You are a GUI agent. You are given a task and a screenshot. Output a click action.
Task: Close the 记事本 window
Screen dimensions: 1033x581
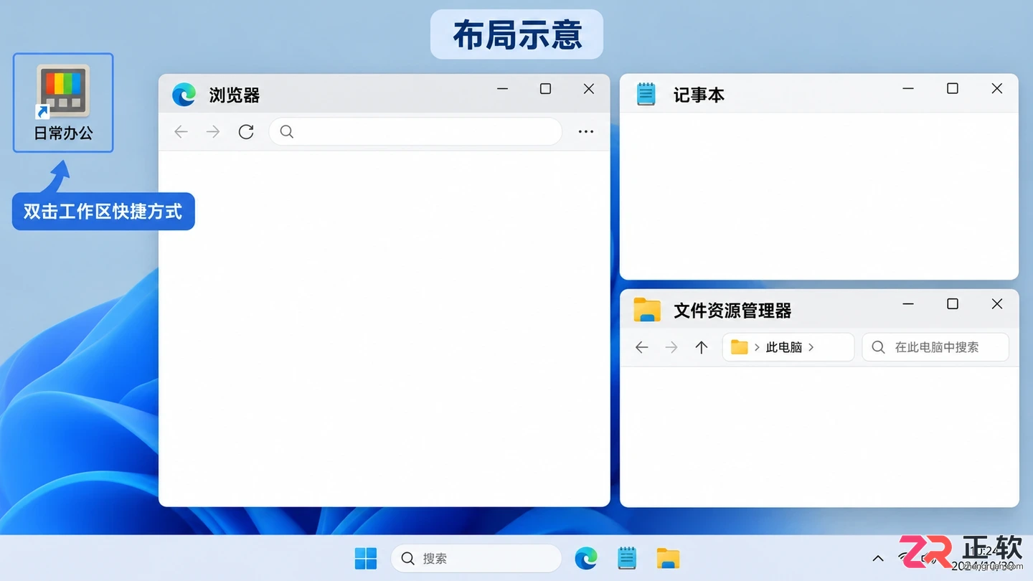coord(997,88)
